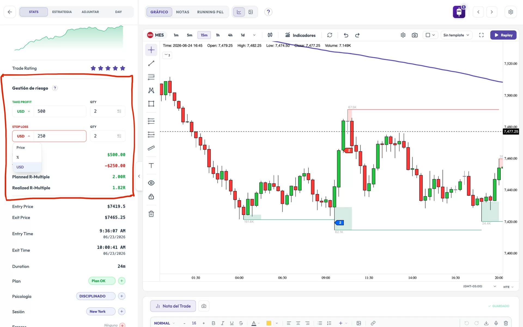Open the RUNNING P&L tab
Screen dimensions: 523x327
210,12
